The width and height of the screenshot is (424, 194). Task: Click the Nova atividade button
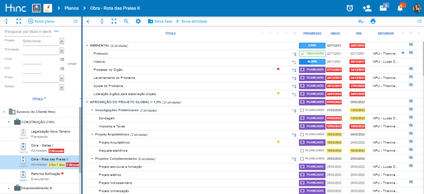[191, 21]
